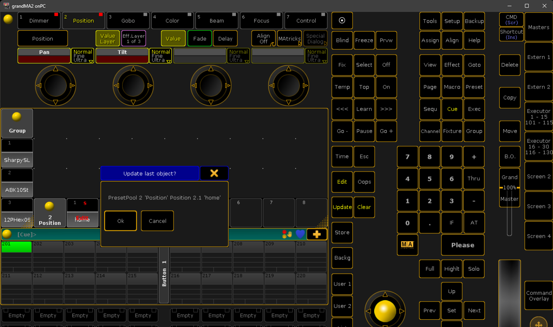The width and height of the screenshot is (553, 327).
Task: Click the yellow ball left of [Cue]> command line
Action: (7, 234)
